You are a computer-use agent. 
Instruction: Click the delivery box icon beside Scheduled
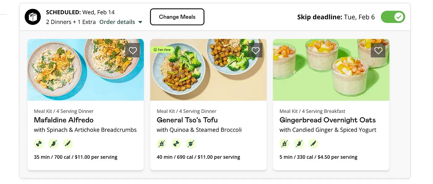pos(33,17)
